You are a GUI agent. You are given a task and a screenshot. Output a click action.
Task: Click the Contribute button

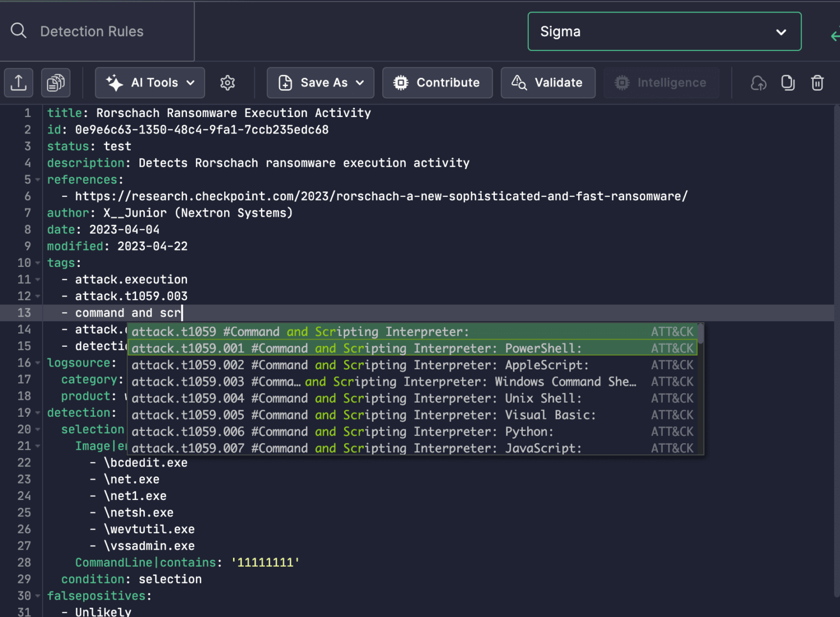(x=437, y=83)
